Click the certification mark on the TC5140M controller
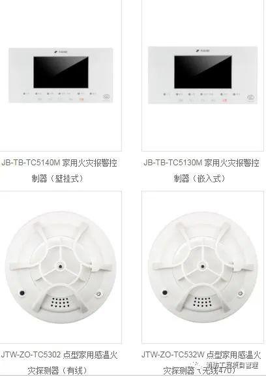This screenshot has height=377, width=266. click(106, 97)
